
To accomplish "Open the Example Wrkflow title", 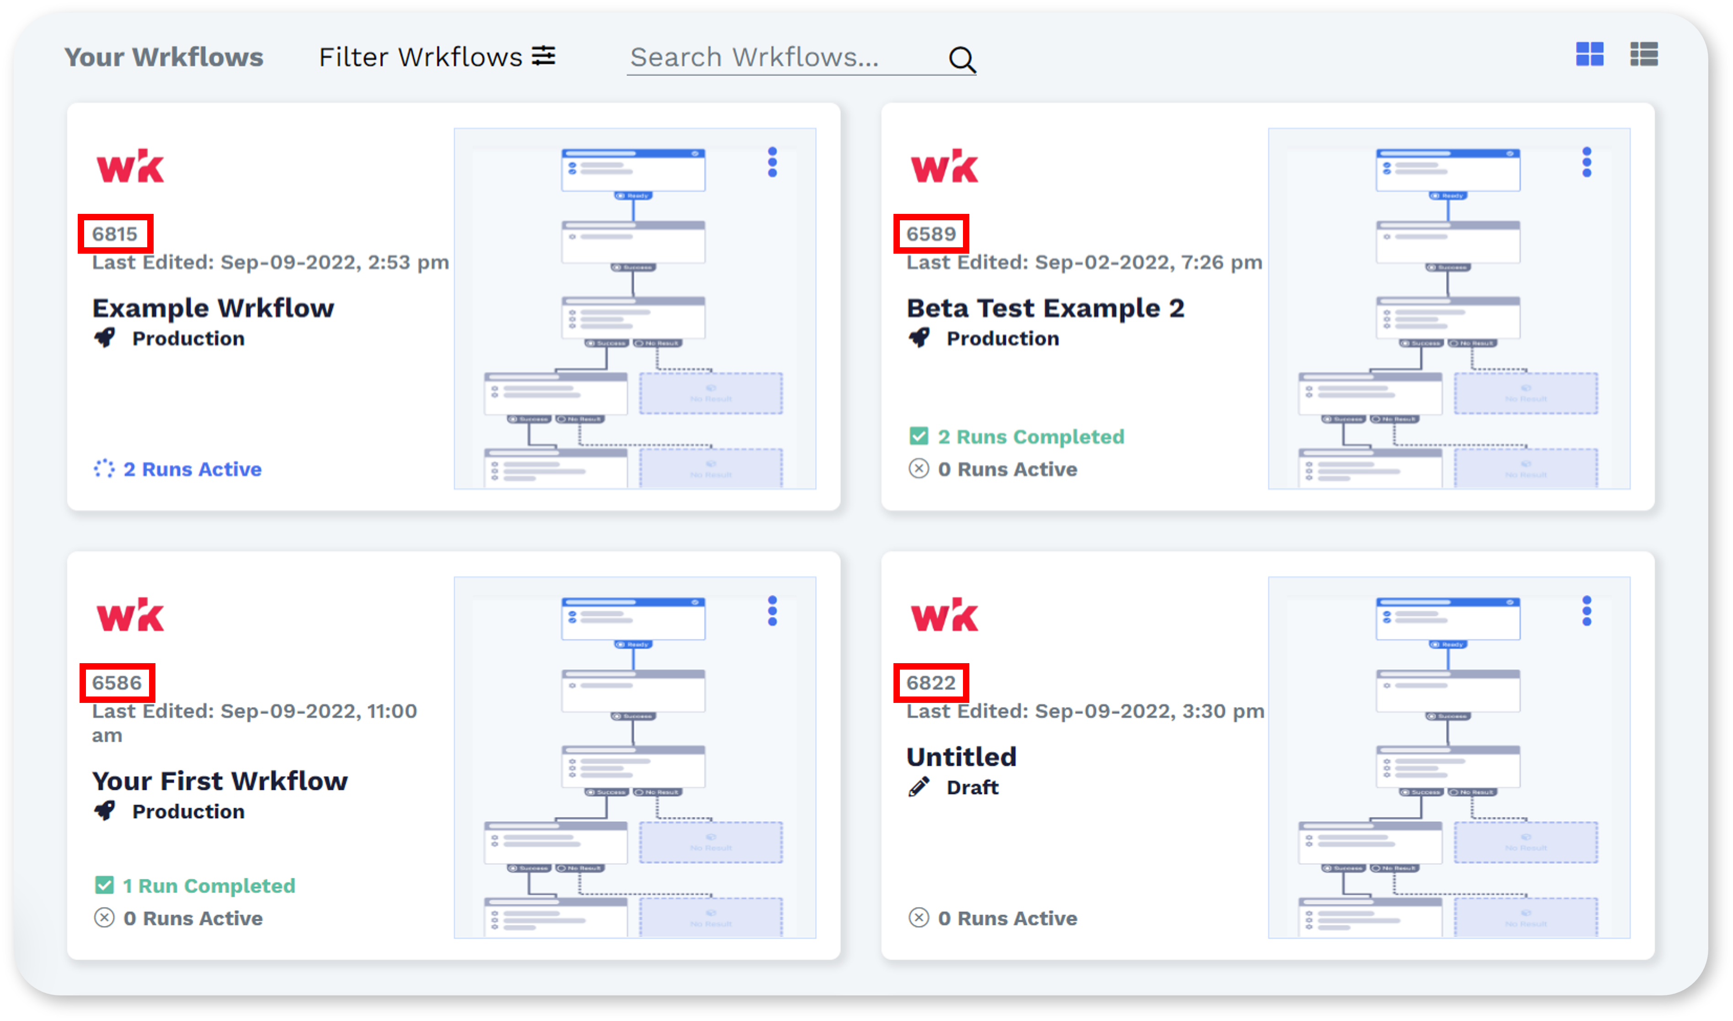I will pyautogui.click(x=214, y=308).
